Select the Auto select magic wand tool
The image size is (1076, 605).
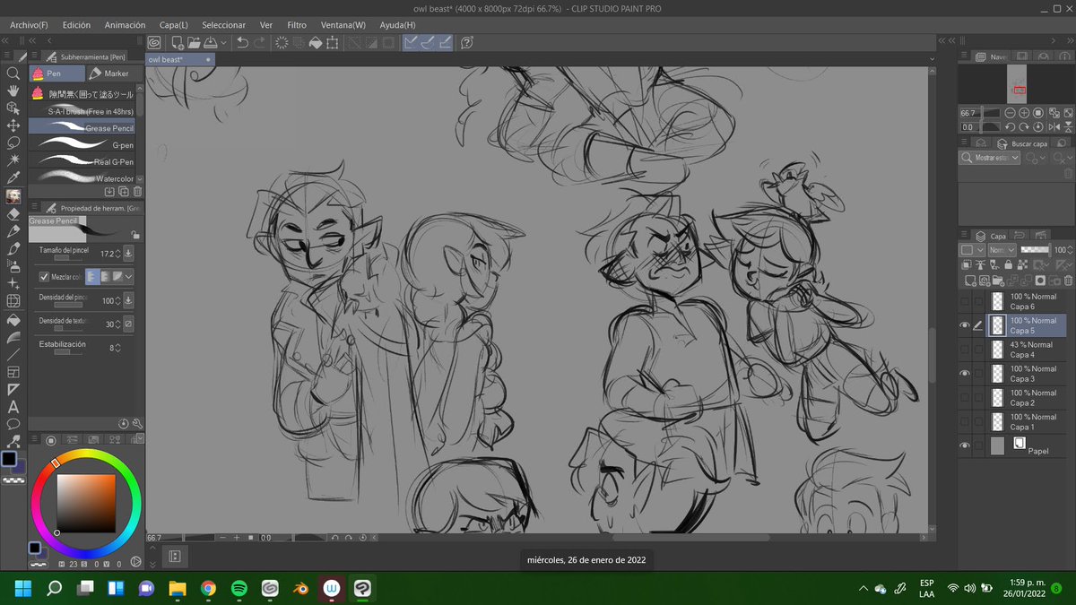click(13, 161)
